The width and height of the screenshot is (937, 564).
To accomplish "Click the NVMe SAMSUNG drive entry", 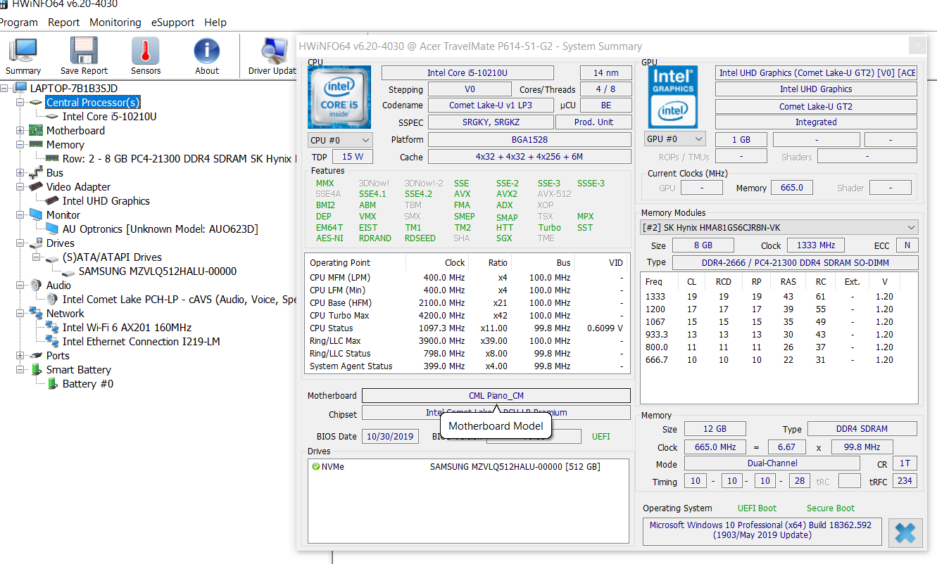I will 468,467.
